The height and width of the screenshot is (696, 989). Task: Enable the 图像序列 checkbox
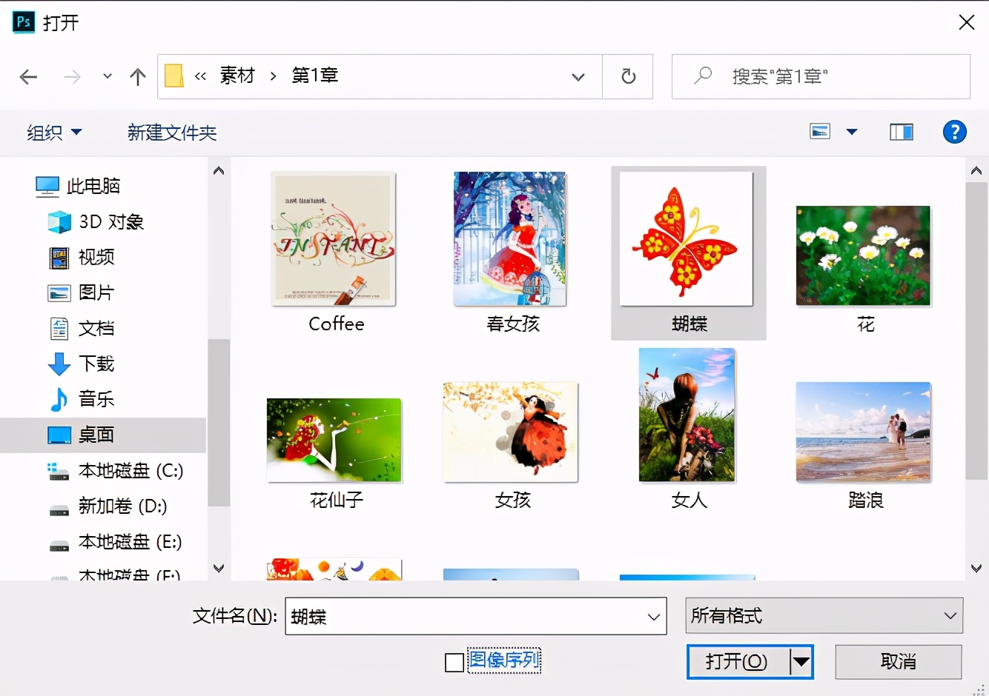coord(454,663)
